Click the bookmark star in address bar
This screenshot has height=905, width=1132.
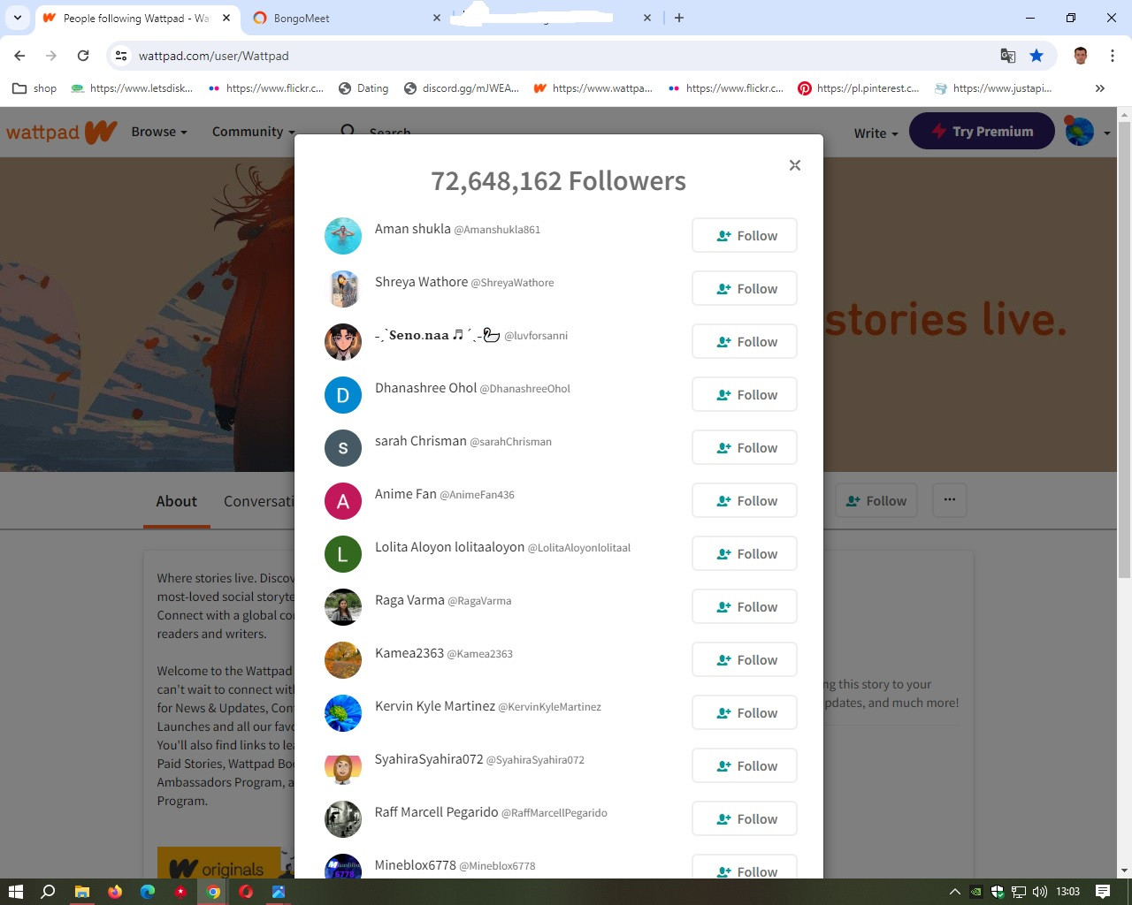[x=1036, y=56]
